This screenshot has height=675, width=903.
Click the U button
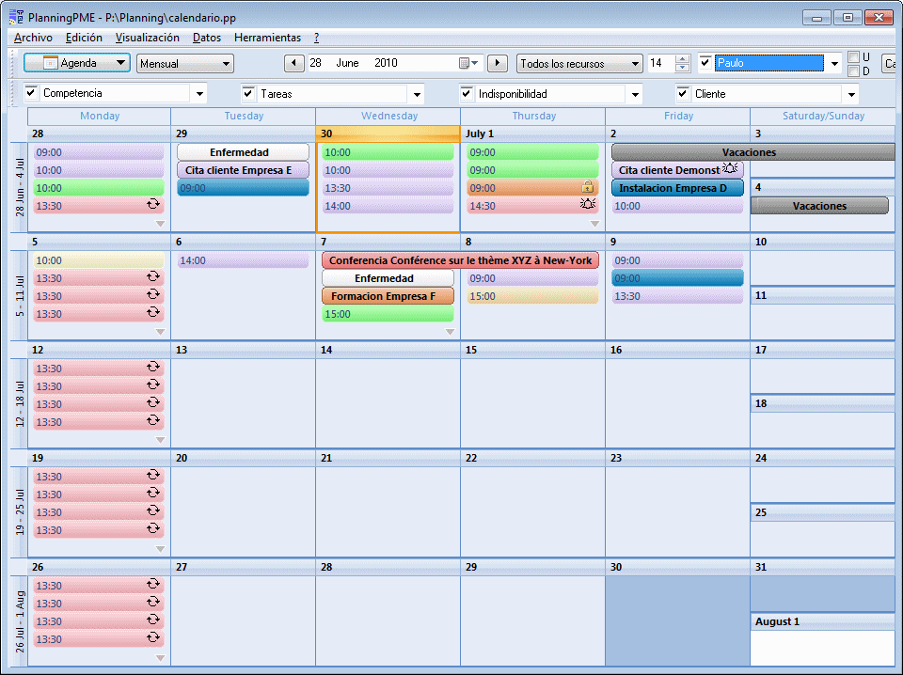coord(853,57)
